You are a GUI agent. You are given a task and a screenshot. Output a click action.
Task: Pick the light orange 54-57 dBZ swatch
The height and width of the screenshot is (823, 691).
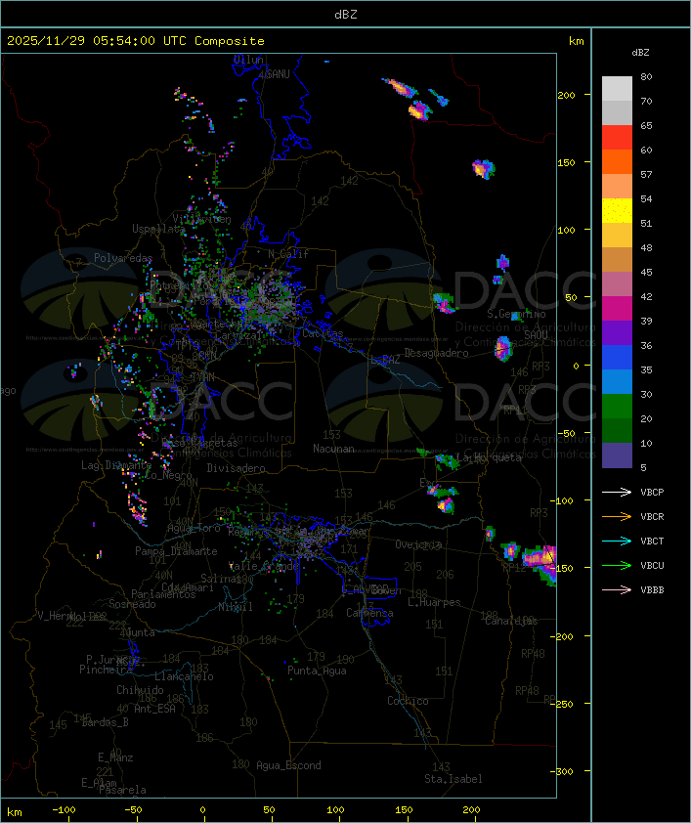click(617, 187)
